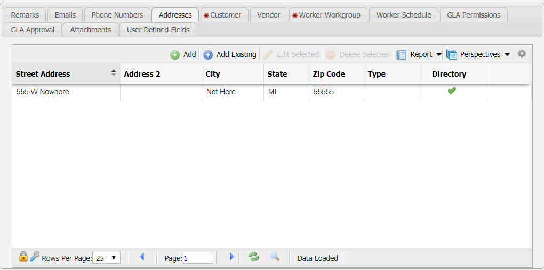Click the Zip Code column header

pos(329,74)
